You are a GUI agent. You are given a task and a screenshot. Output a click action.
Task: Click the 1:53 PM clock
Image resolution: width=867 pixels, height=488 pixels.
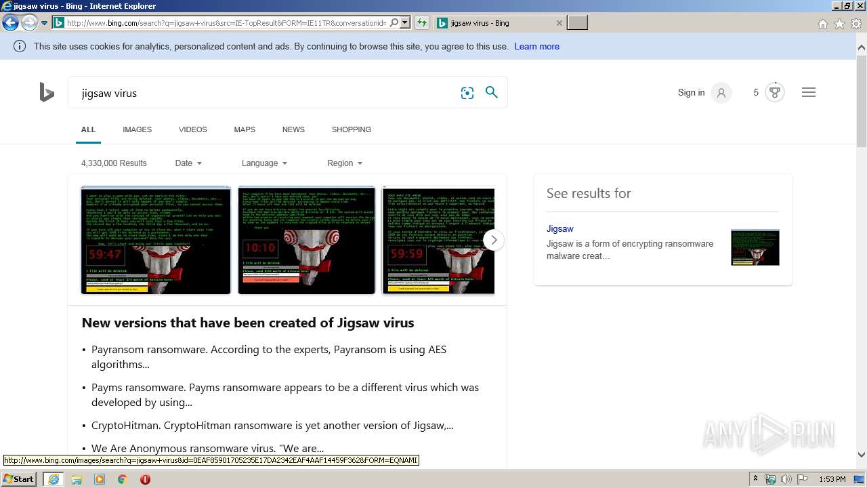(832, 479)
